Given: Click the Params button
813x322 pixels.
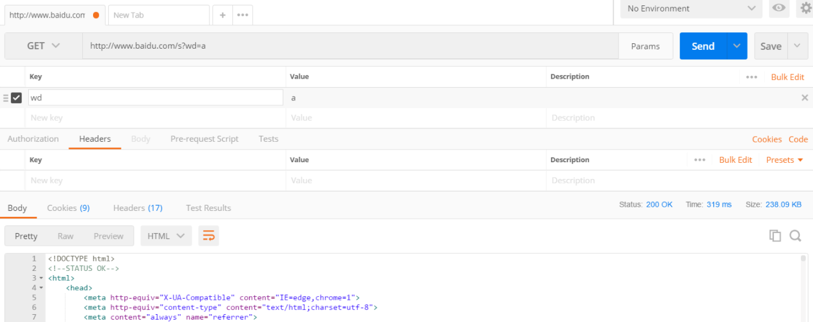Looking at the screenshot, I should [645, 46].
